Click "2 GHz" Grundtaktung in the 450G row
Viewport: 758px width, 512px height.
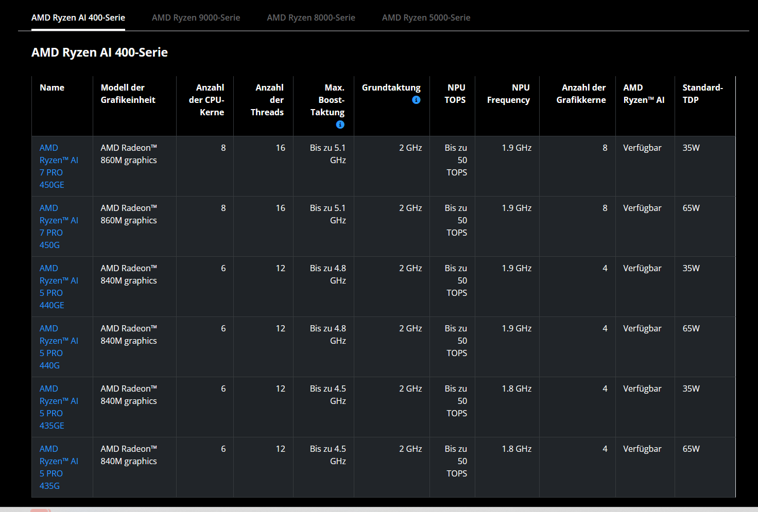click(410, 208)
